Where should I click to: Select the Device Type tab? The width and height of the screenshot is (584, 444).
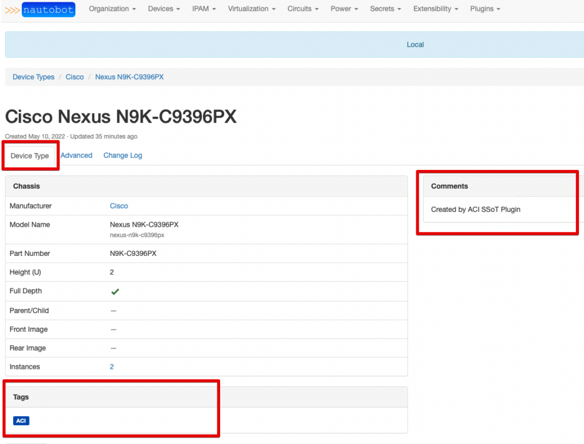coord(30,156)
